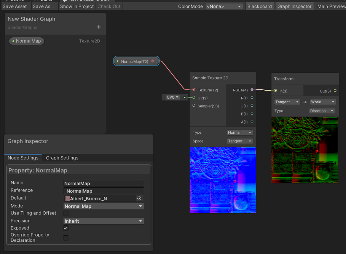The height and width of the screenshot is (254, 346).
Task: Open the Precision Inherit dropdown
Action: point(104,221)
